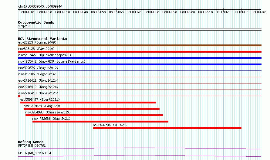Open nsv6037510 (Wu2021) label
Image resolution: width=270 pixels, height=160 pixels.
tap(110, 125)
